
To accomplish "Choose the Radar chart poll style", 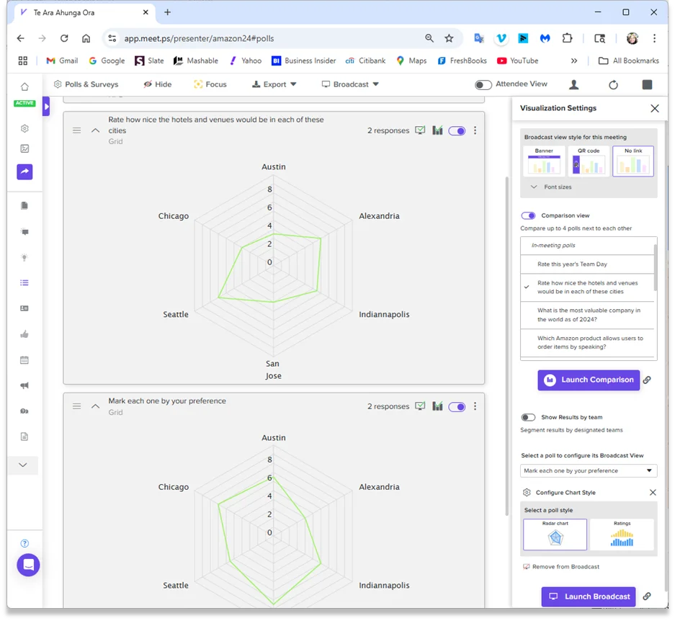I will pos(555,535).
